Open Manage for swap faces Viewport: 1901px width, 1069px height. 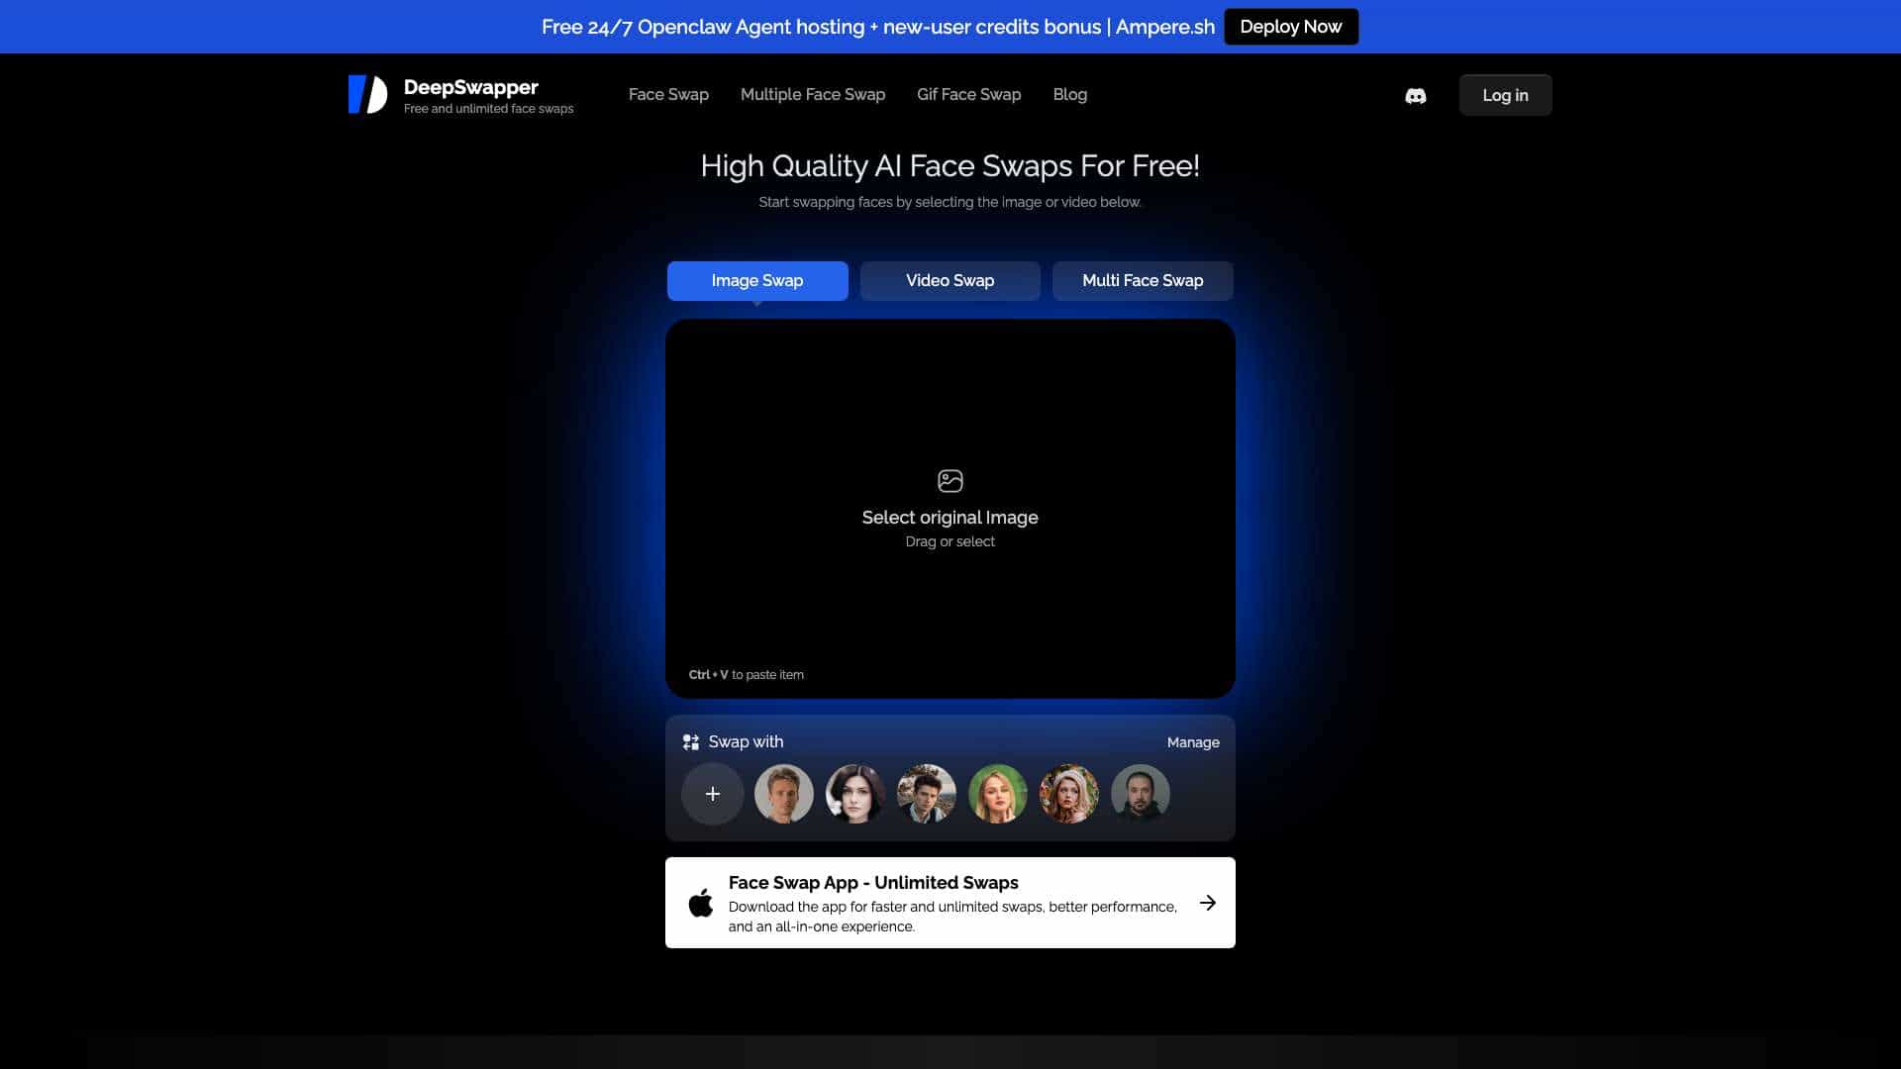point(1193,742)
